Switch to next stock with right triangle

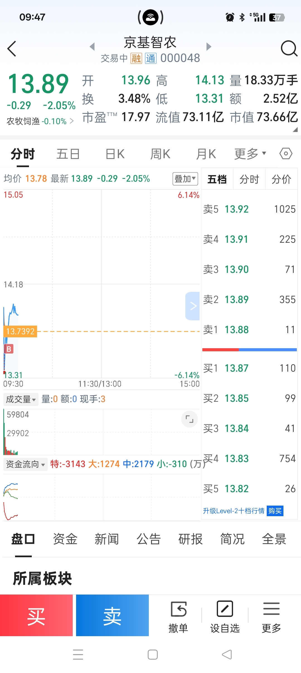pos(209,46)
